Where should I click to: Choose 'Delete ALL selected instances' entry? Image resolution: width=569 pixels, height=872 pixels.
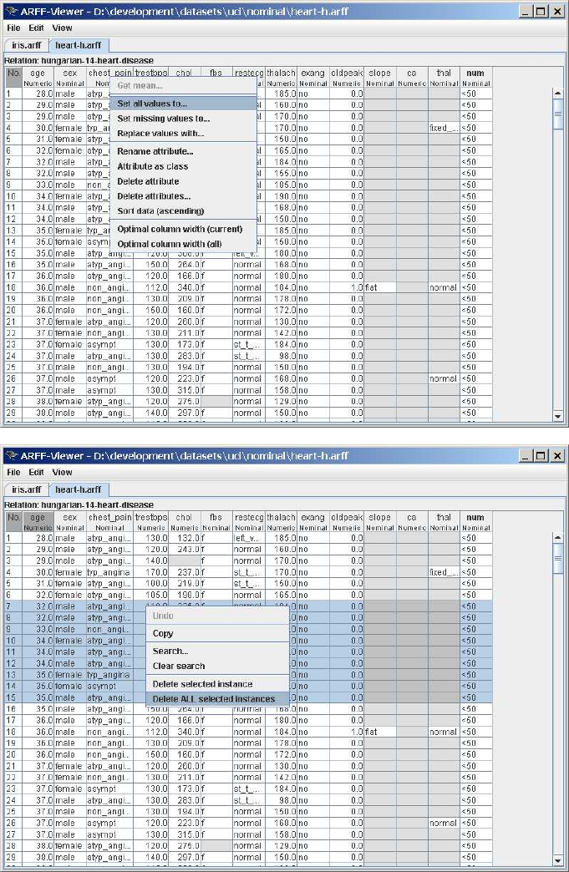pyautogui.click(x=217, y=699)
